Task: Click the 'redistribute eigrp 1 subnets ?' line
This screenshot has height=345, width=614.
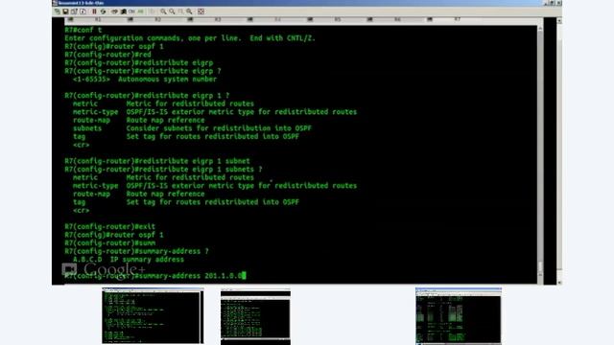Action: pos(163,170)
